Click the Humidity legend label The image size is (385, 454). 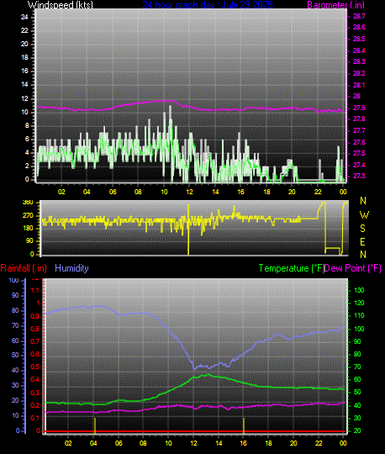point(71,268)
